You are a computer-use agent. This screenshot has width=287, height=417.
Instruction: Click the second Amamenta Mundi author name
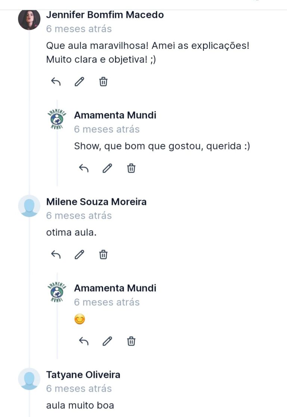(115, 288)
